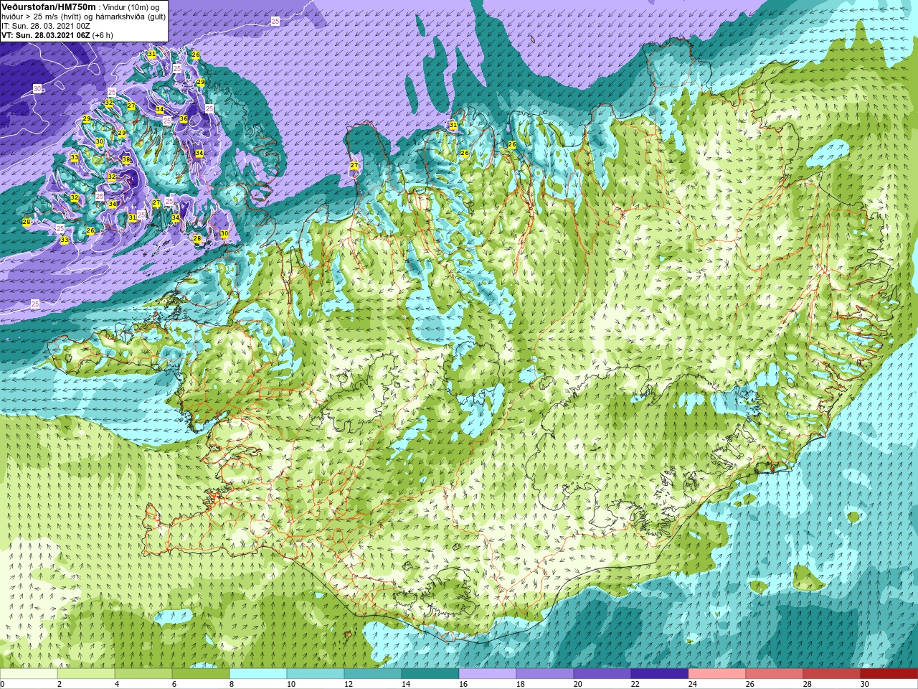
Task: Click the 12–14 m/s teal legend block
Action: (x=373, y=675)
